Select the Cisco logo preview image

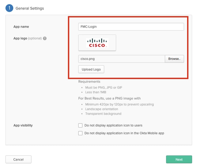click(97, 43)
